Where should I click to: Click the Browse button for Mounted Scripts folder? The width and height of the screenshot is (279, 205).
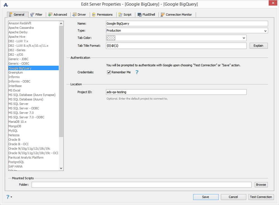click(x=261, y=185)
